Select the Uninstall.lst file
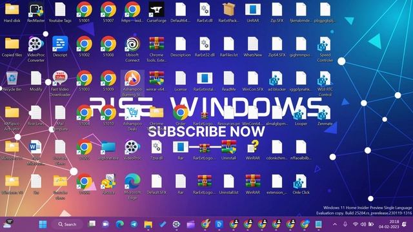Screen dimensions: 413x232 [228, 184]
